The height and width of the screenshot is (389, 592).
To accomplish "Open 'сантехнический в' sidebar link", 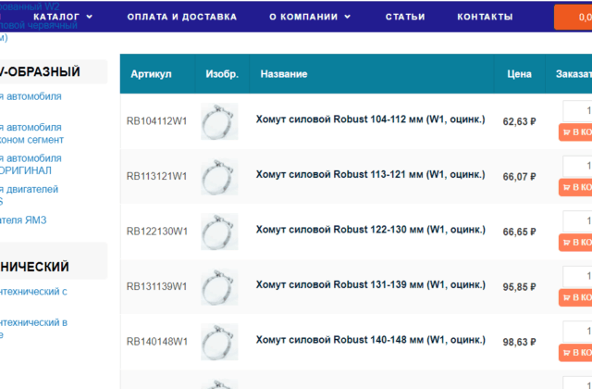I will [33, 329].
